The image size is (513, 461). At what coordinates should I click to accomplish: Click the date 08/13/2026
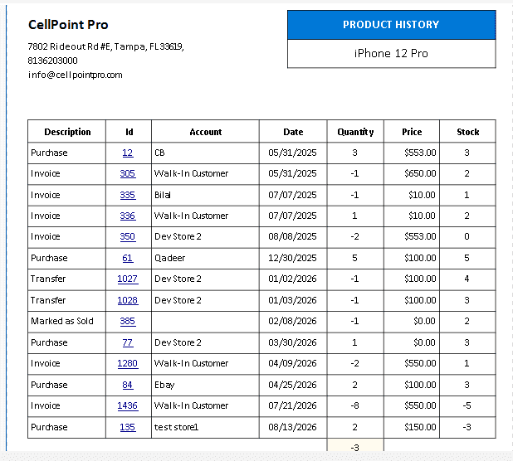click(x=292, y=427)
